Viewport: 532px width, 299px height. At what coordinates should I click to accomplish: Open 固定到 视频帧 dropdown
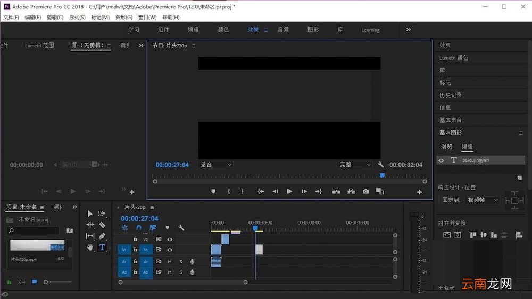483,200
